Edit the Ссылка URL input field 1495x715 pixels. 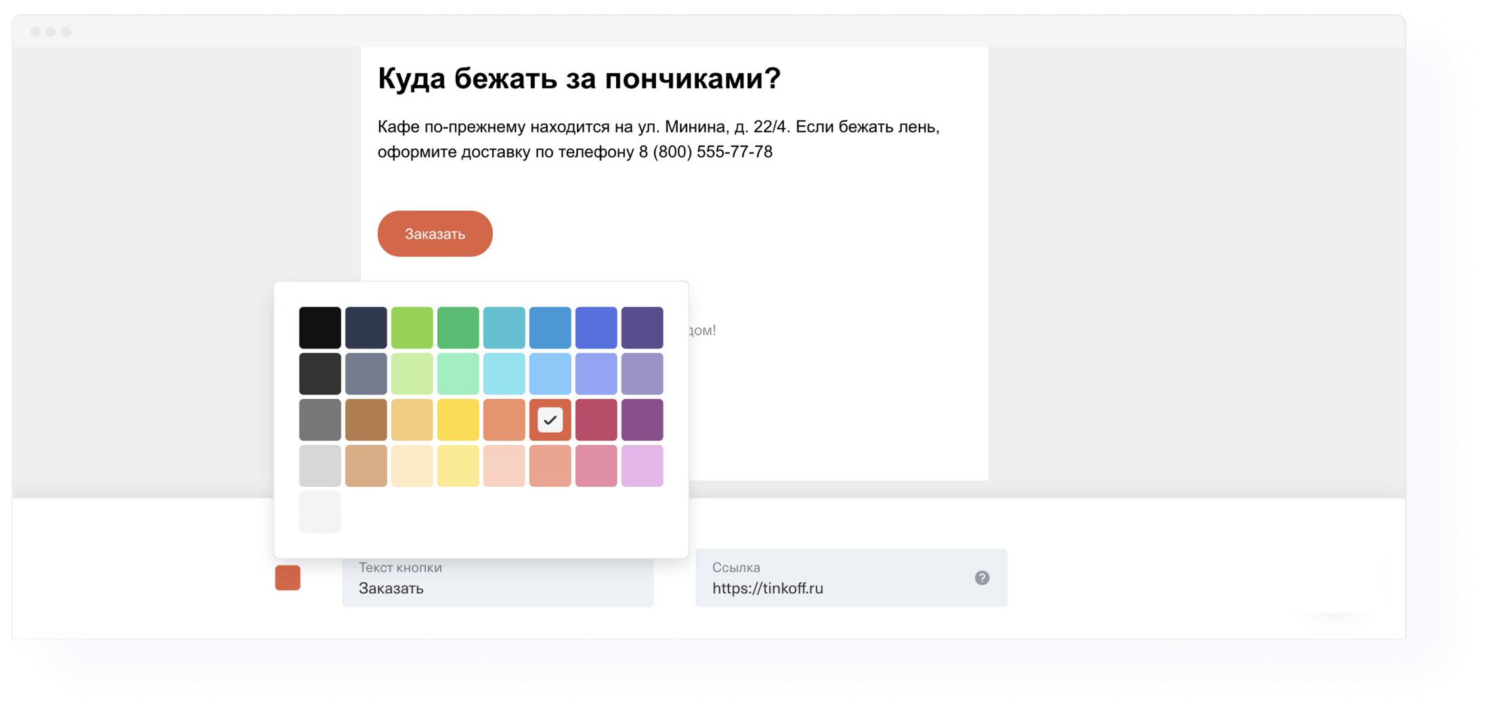[x=851, y=578]
